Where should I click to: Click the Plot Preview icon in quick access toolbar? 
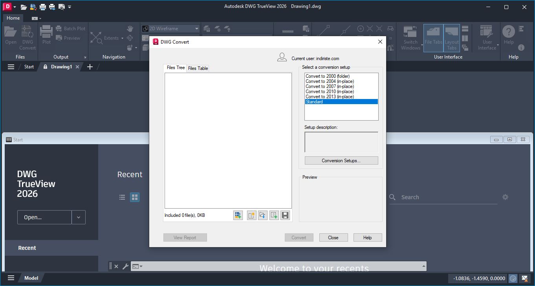pyautogui.click(x=61, y=7)
